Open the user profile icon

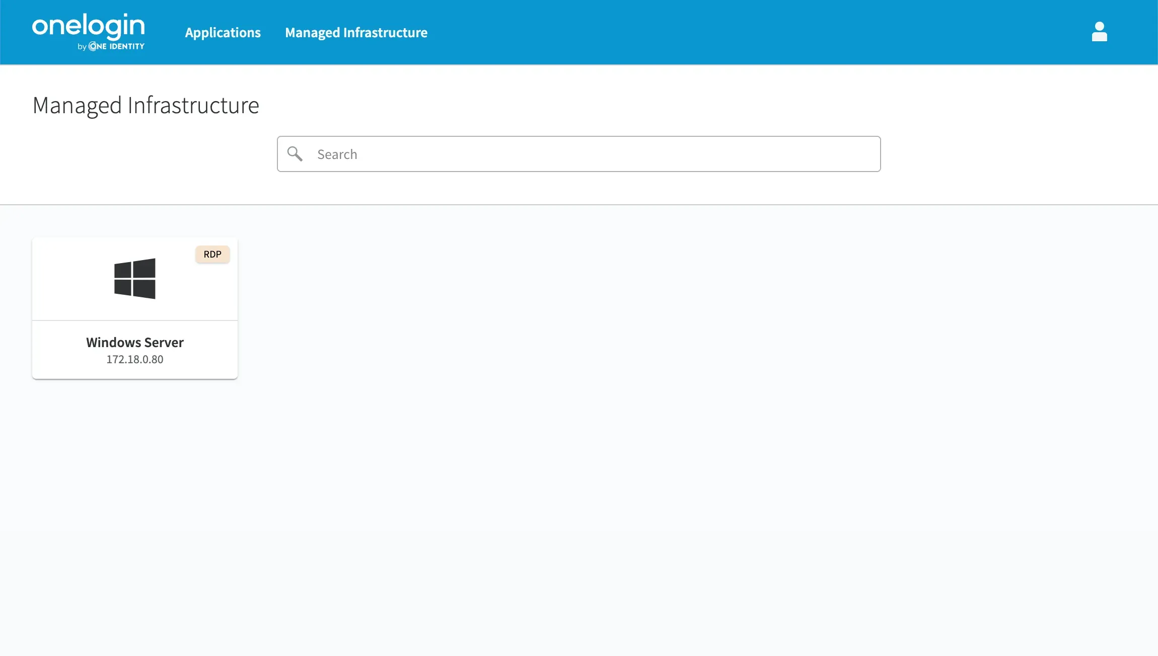click(1099, 32)
